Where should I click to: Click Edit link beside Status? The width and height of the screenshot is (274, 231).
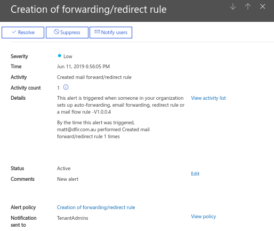[x=195, y=174]
